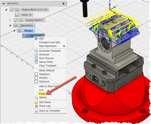Collapse the Browser panel with double arrows
Image resolution: width=151 pixels, height=124 pixels.
click(4, 3)
